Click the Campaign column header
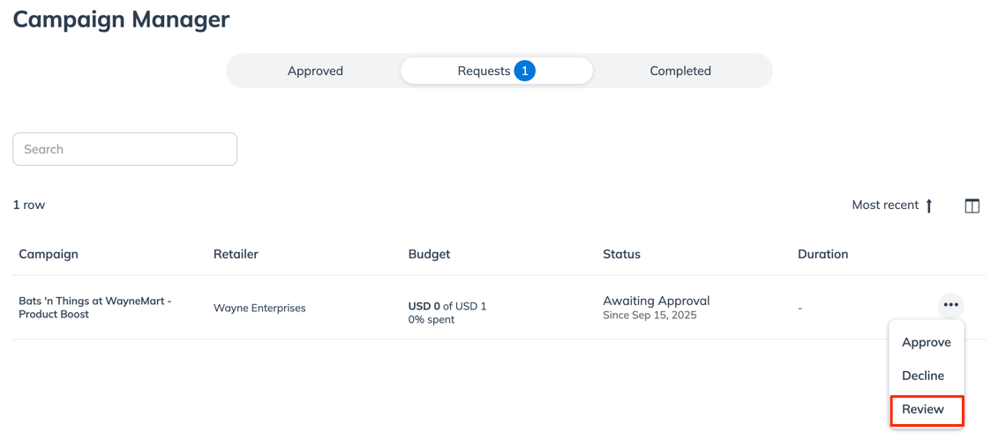 click(x=49, y=255)
